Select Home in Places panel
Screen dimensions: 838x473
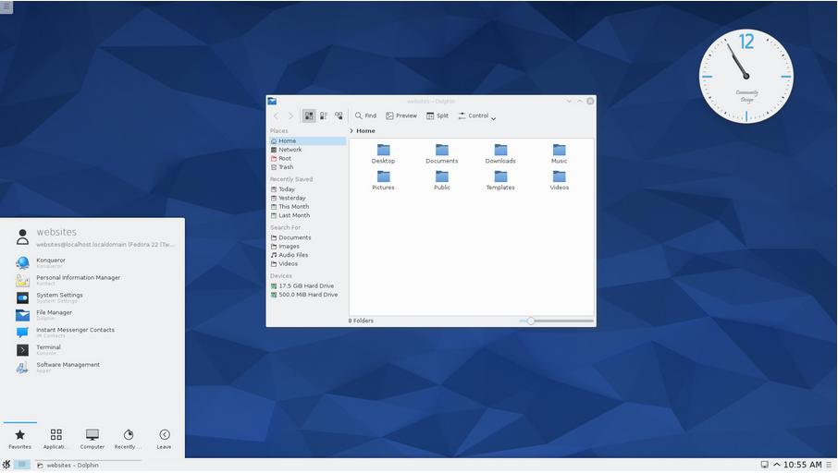[307, 141]
